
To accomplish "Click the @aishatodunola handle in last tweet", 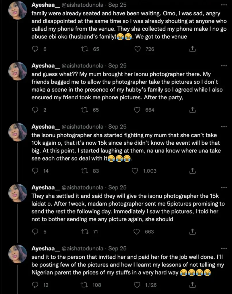I will [x=82, y=248].
